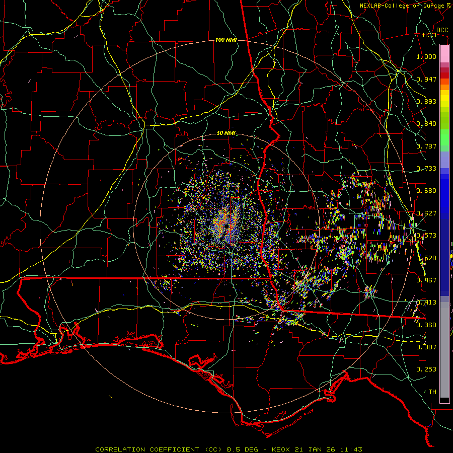Click the 0.947 scale value
The image size is (453, 453).
point(426,79)
